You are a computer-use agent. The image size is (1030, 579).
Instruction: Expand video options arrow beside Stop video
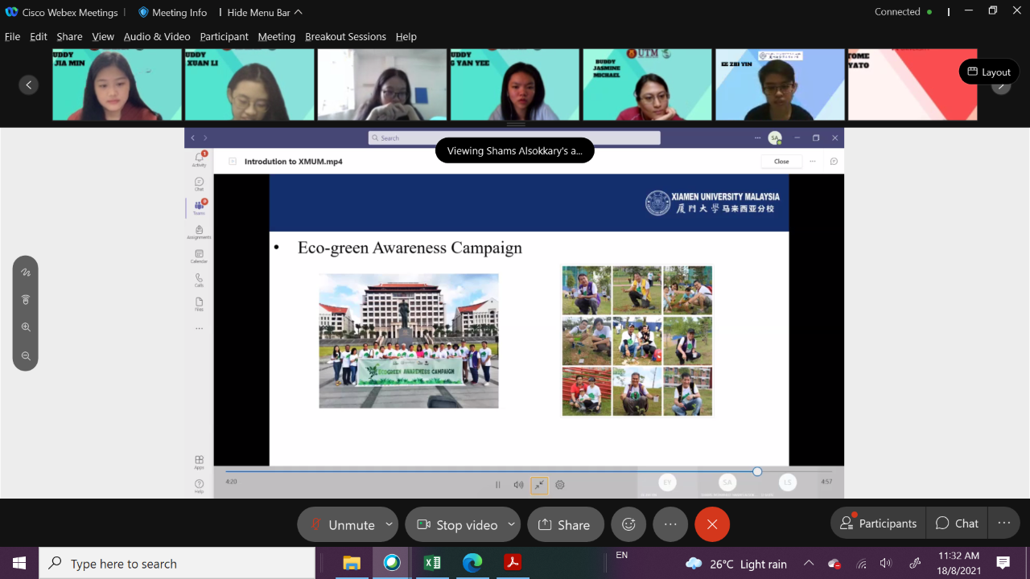[511, 524]
